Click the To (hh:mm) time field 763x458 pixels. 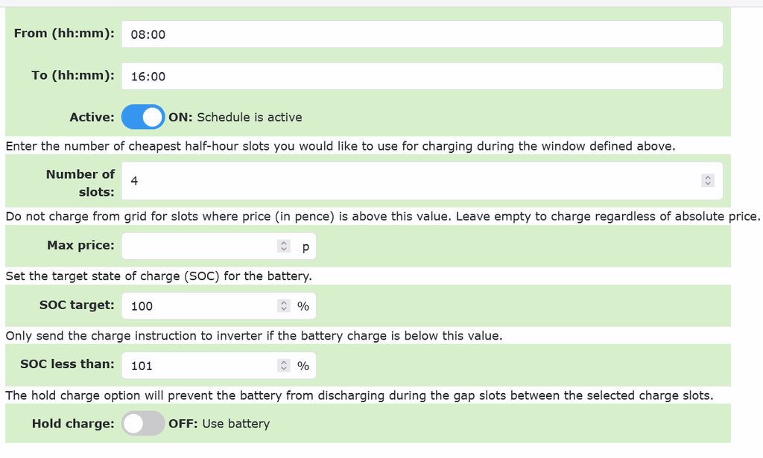(421, 76)
